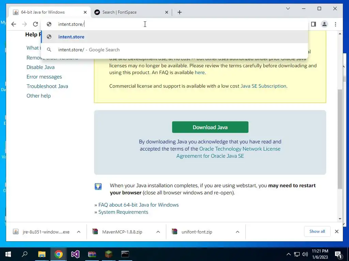Click the page scrollbar down arrow
This screenshot has width=349, height=261.
(x=340, y=219)
